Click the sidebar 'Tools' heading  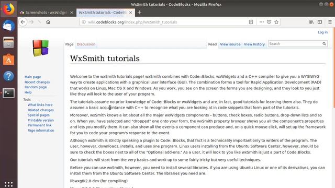coord(27,100)
